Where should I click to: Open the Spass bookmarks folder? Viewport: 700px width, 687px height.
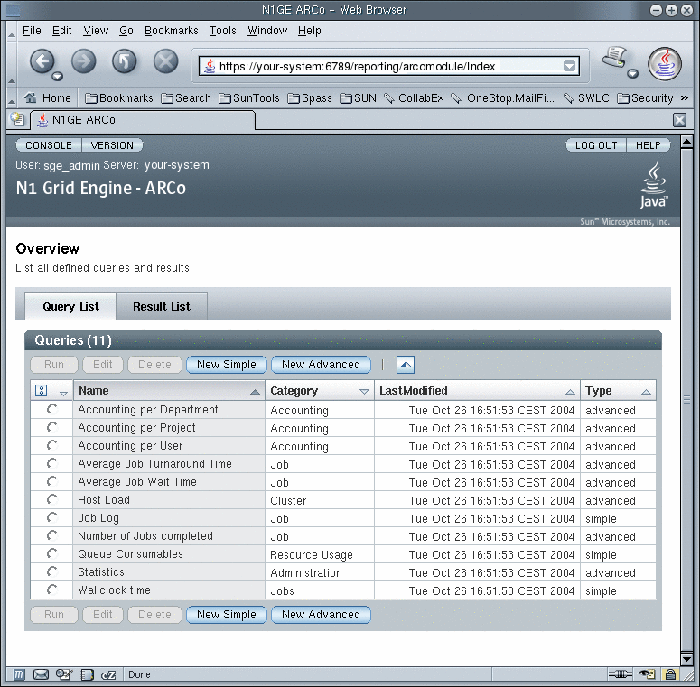[x=310, y=98]
